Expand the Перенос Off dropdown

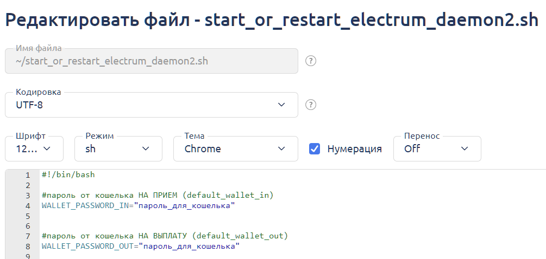pyautogui.click(x=437, y=148)
